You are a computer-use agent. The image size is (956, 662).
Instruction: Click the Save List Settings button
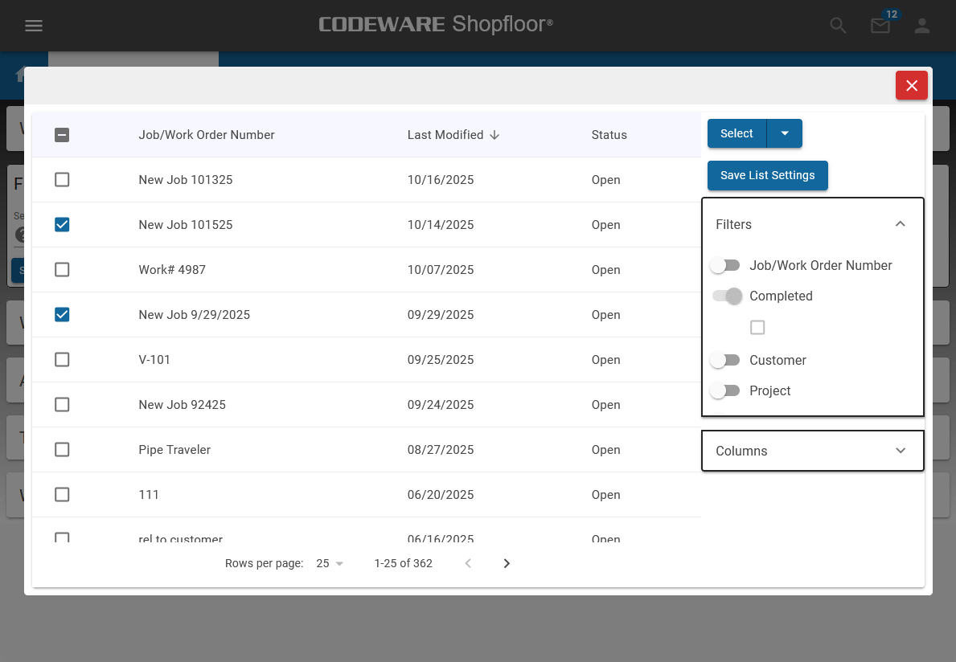[767, 175]
